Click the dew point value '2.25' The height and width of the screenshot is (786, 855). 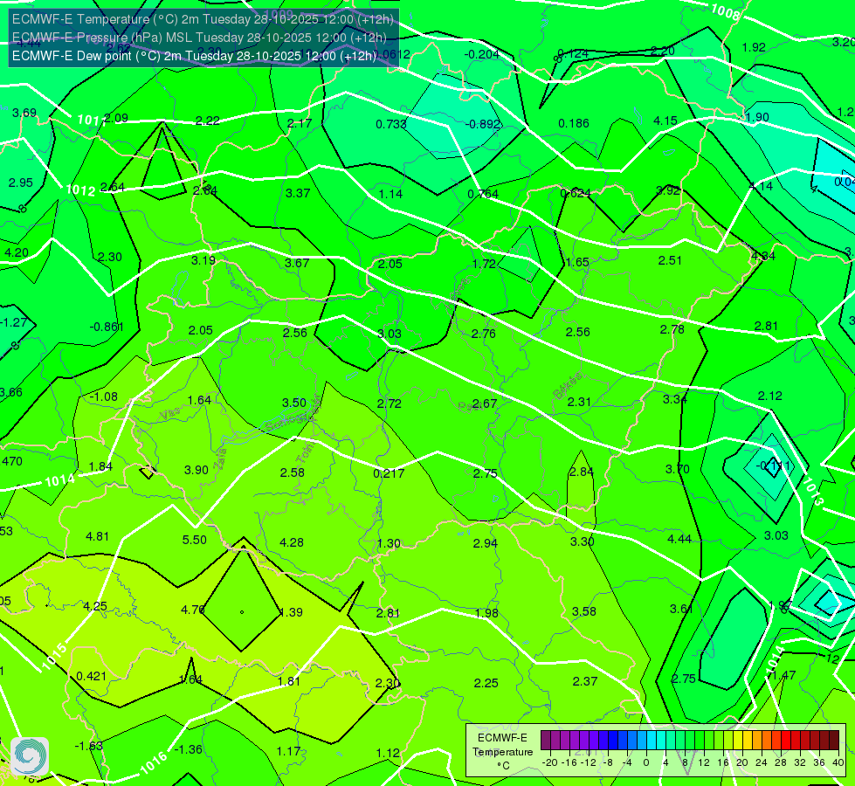pos(486,683)
